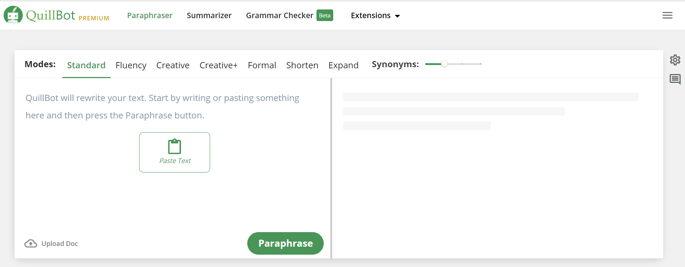Open the feedback comment icon
Screen dimensions: 685x267
tap(675, 79)
